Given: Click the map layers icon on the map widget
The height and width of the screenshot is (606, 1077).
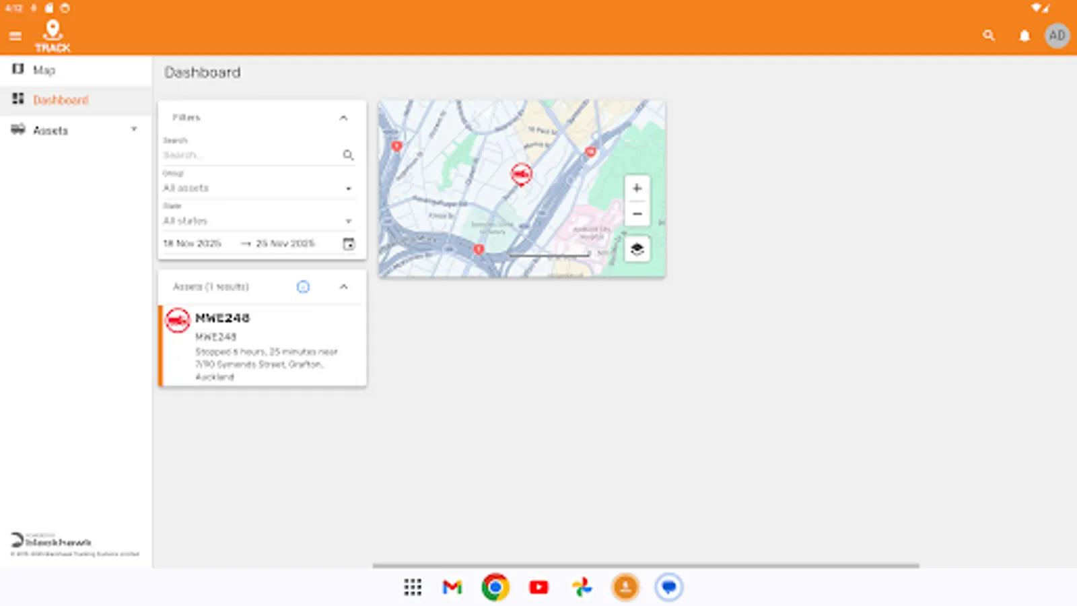Looking at the screenshot, I should click(x=636, y=248).
